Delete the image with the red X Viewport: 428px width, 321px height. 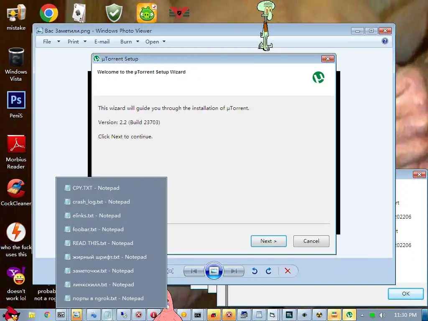coord(288,271)
